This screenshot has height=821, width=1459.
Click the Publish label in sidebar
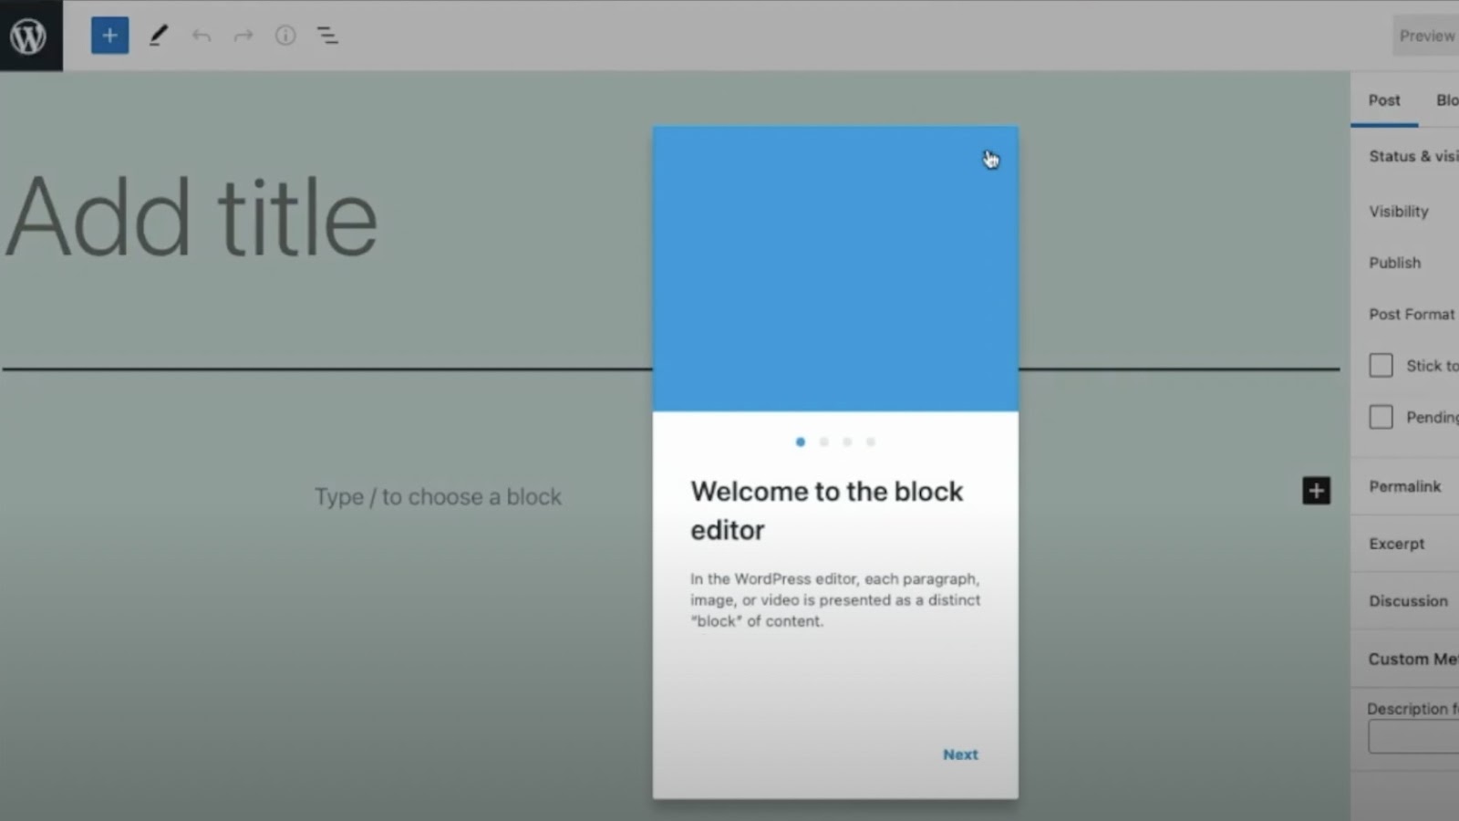coord(1395,263)
